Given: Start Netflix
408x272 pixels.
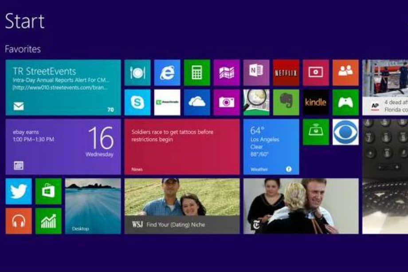Looking at the screenshot, I should 286,72.
